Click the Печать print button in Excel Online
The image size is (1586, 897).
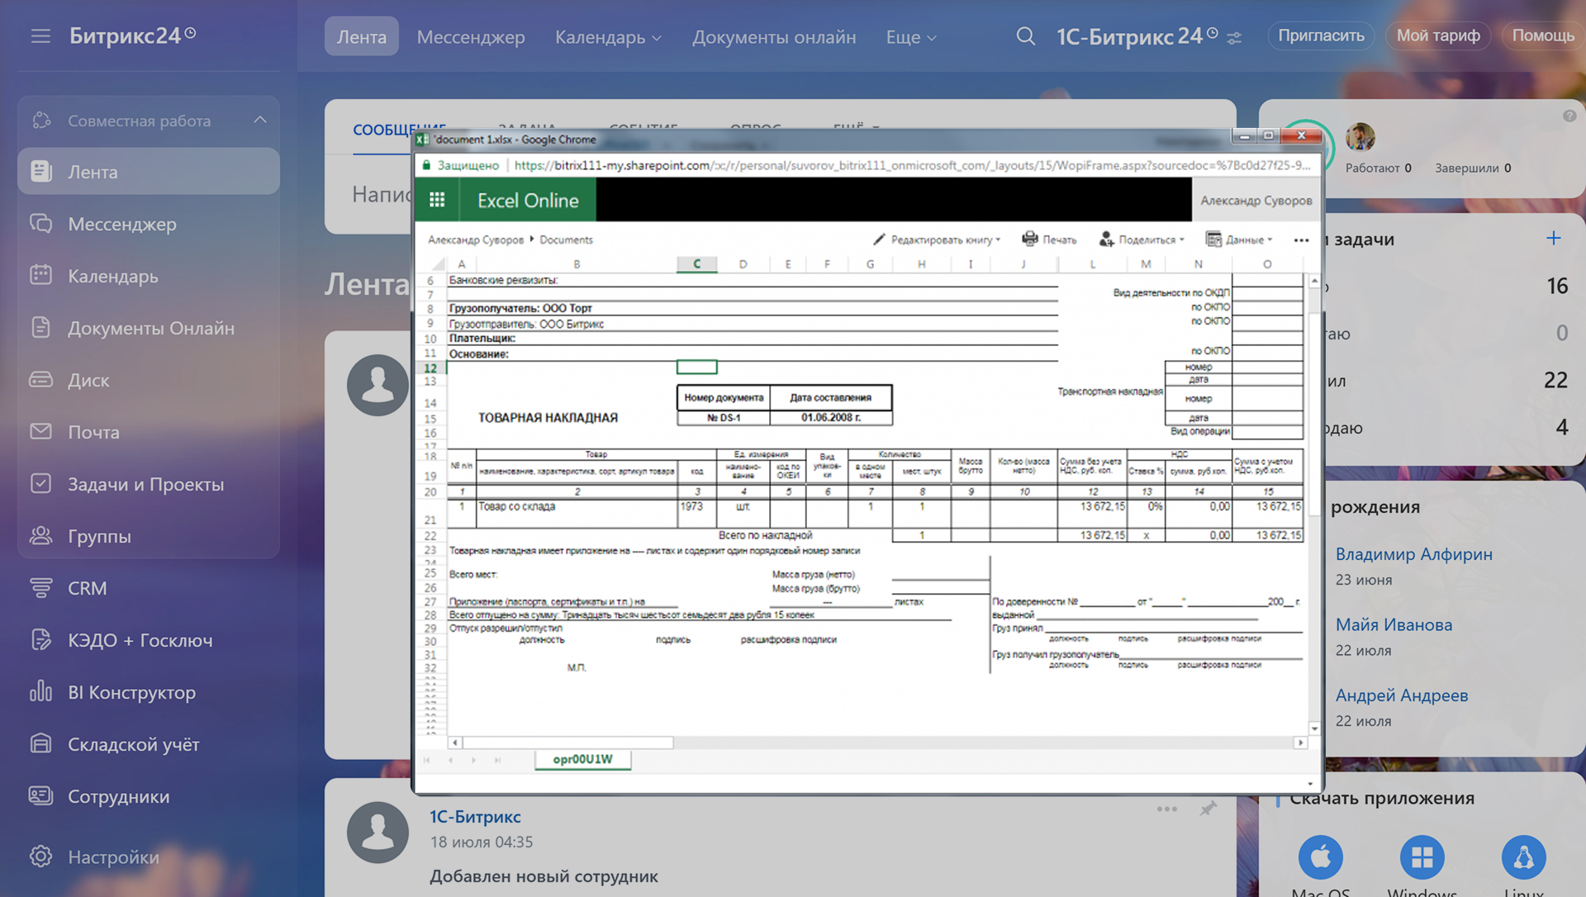pyautogui.click(x=1049, y=240)
